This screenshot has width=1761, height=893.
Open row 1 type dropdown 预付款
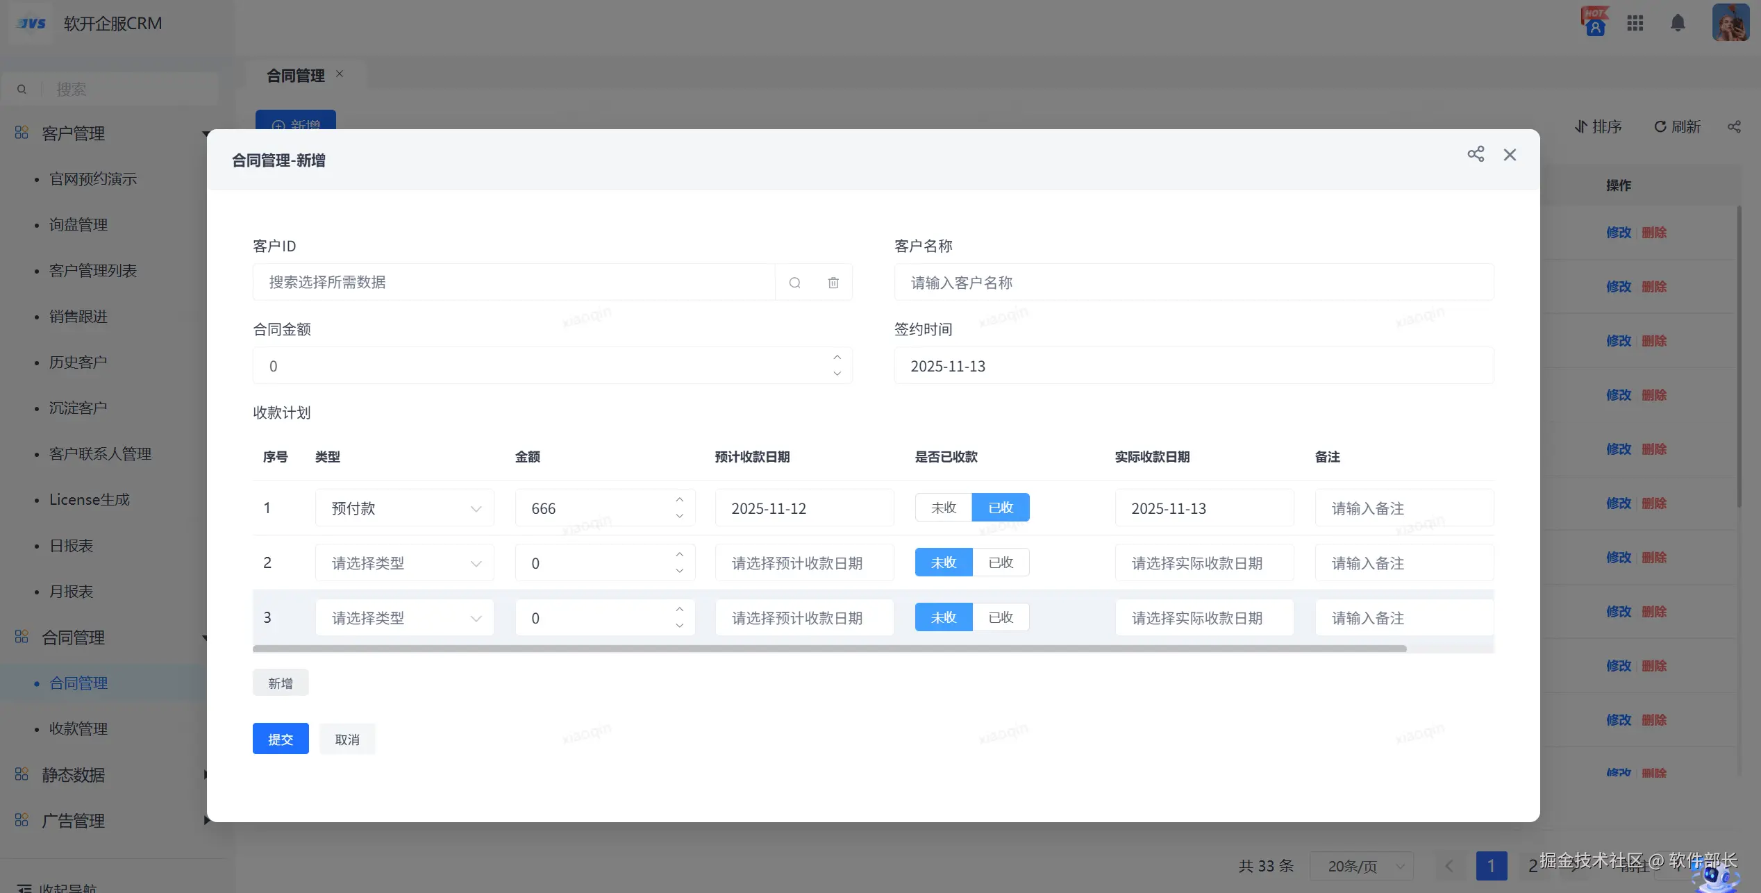pyautogui.click(x=405, y=508)
